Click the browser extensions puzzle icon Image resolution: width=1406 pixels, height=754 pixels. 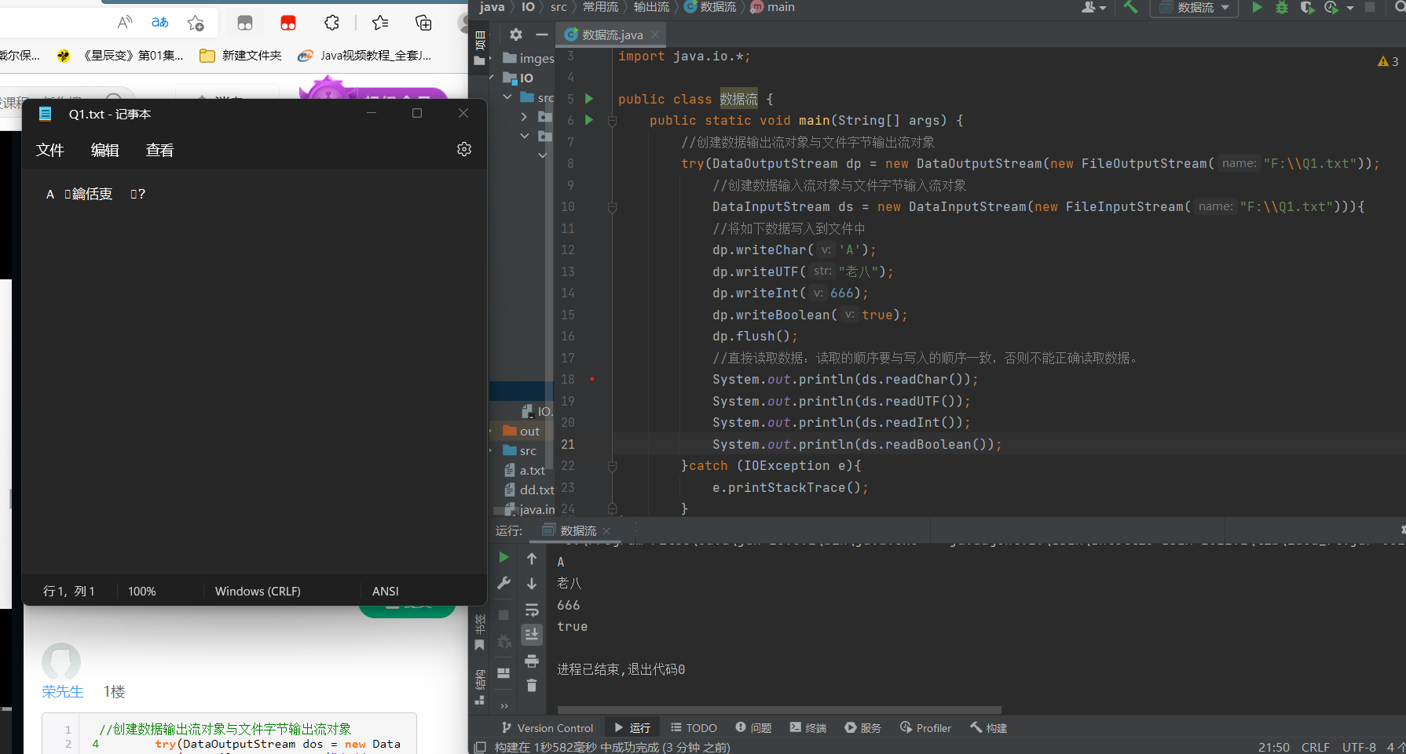331,23
